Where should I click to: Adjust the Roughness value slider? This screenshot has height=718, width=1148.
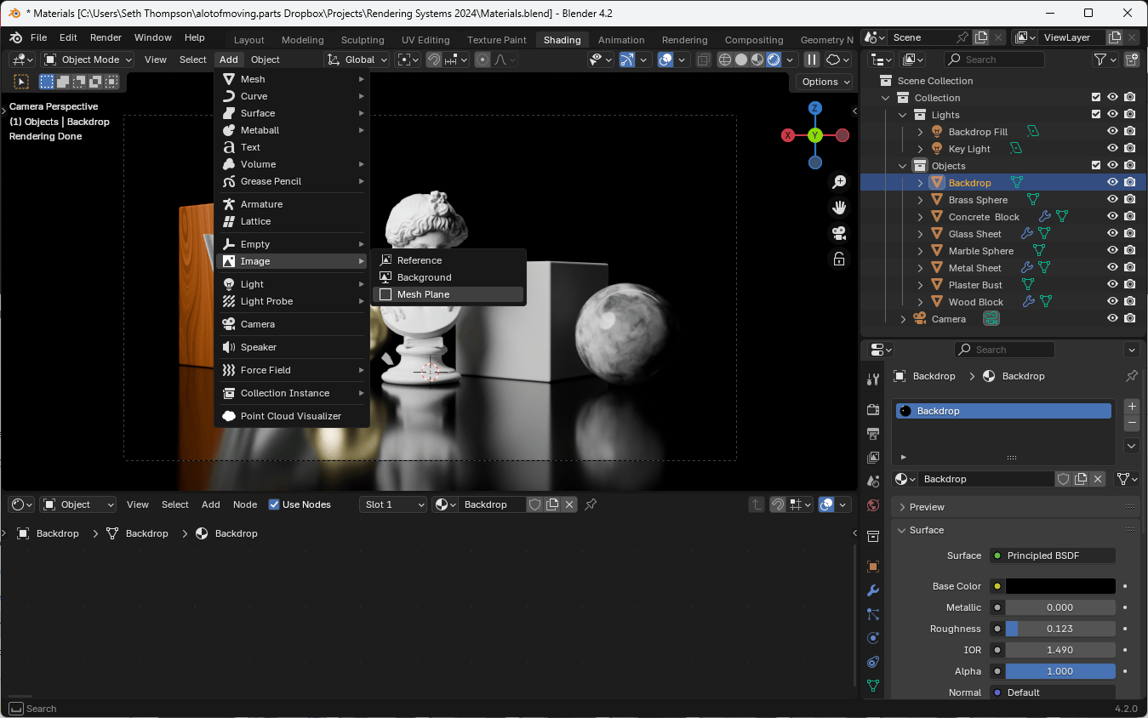(1060, 629)
